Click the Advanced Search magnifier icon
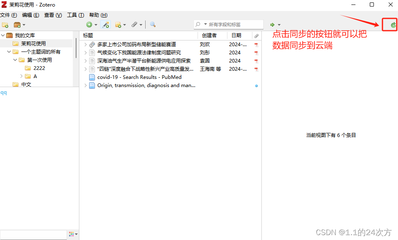Viewport: 398px width, 240px height. (153, 25)
